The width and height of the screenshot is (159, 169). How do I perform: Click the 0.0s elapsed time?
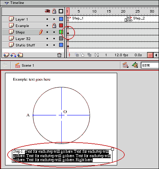point(138,55)
